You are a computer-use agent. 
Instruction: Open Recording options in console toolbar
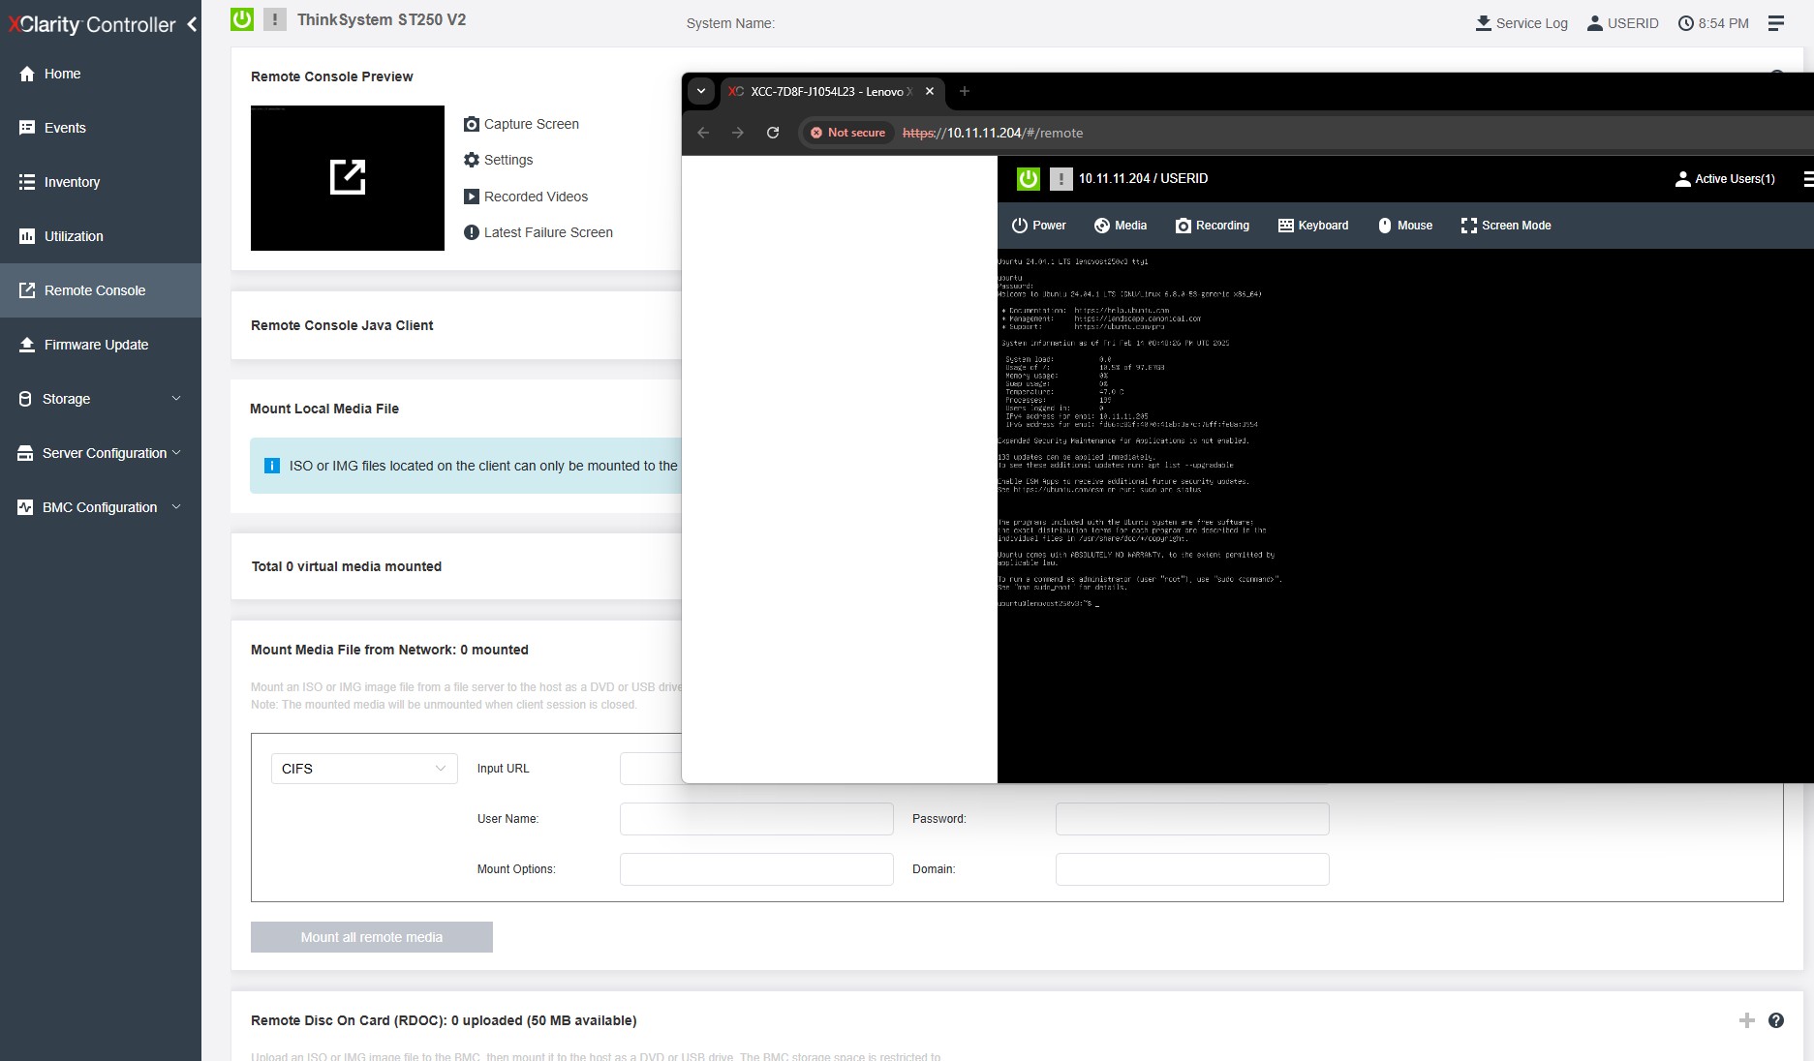pyautogui.click(x=1212, y=226)
